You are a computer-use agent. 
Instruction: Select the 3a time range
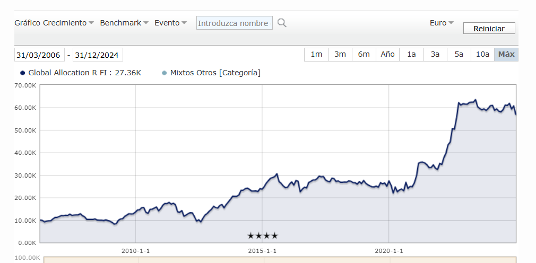[x=435, y=54]
